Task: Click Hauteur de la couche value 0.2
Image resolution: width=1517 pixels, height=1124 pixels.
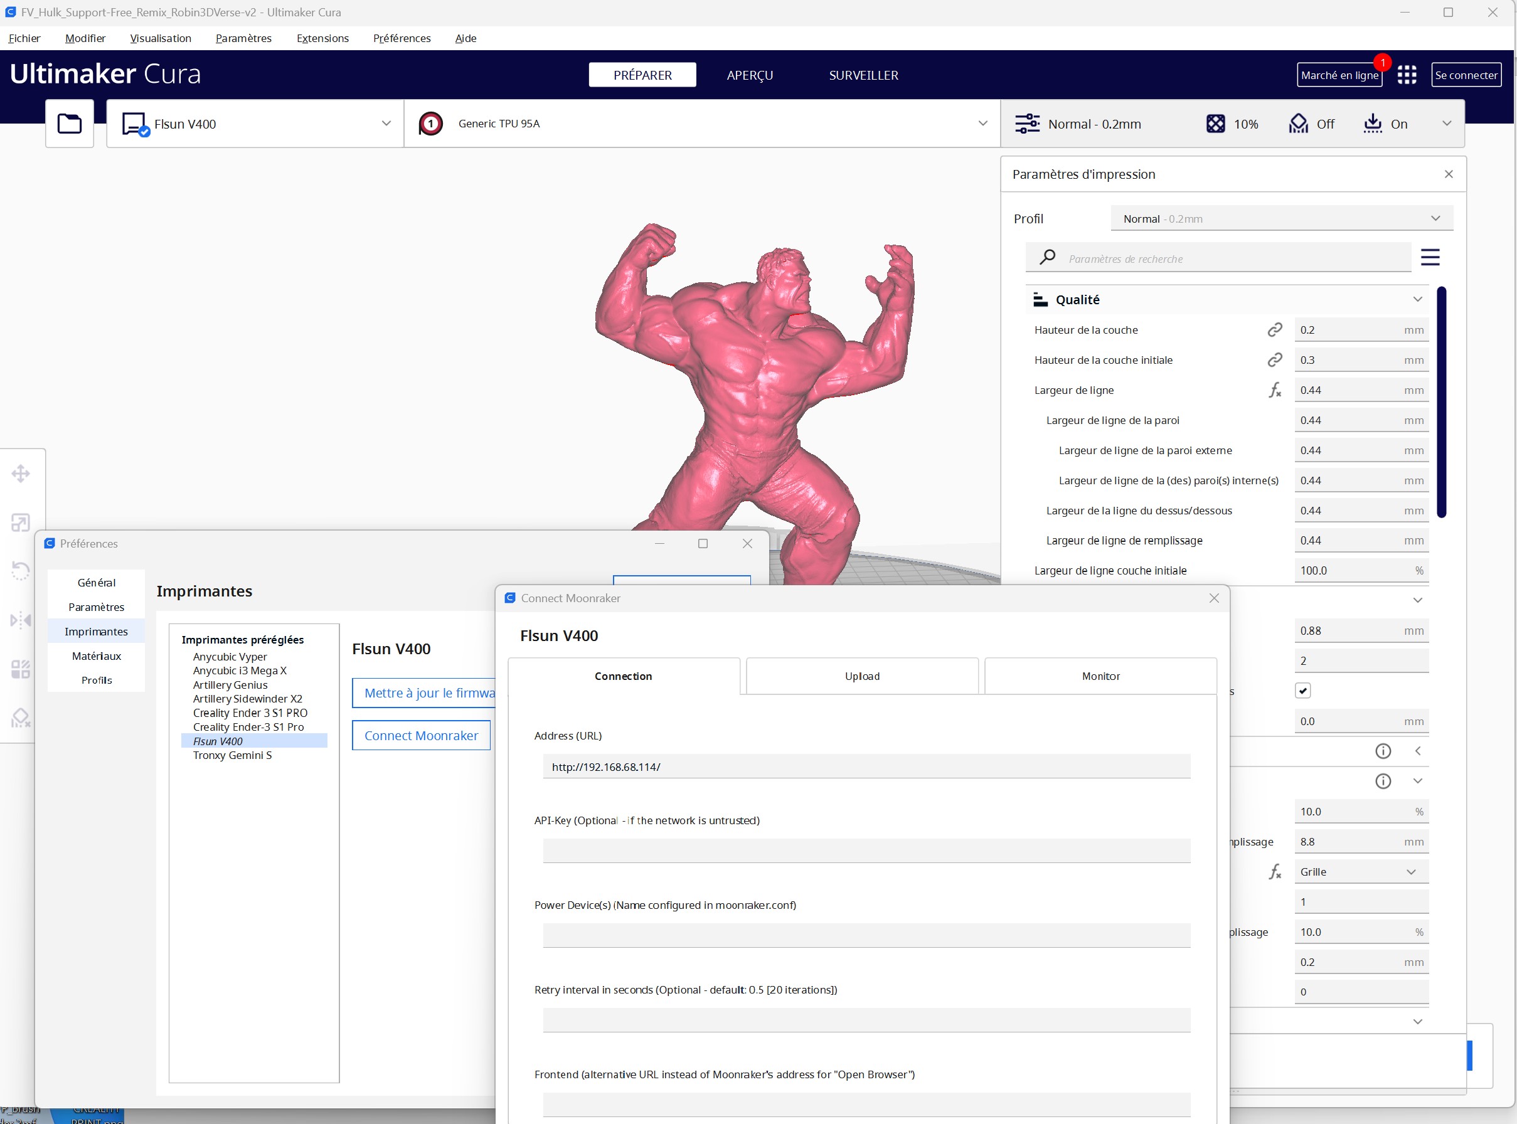Action: (x=1361, y=330)
